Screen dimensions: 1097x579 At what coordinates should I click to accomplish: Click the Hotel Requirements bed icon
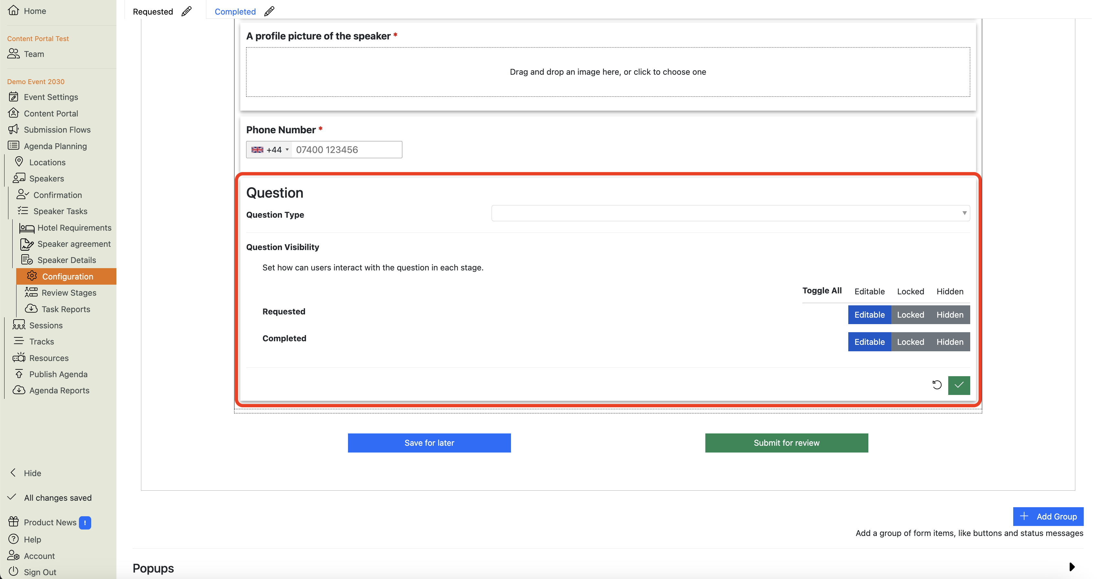(x=27, y=228)
